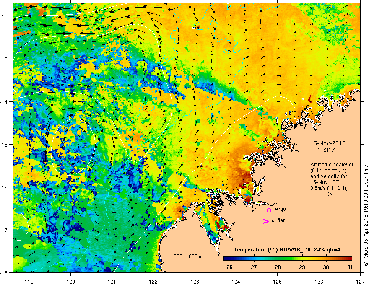Screen dimensions: 369x285
Task: Click the temperature color bar gradient
Action: [x=288, y=258]
